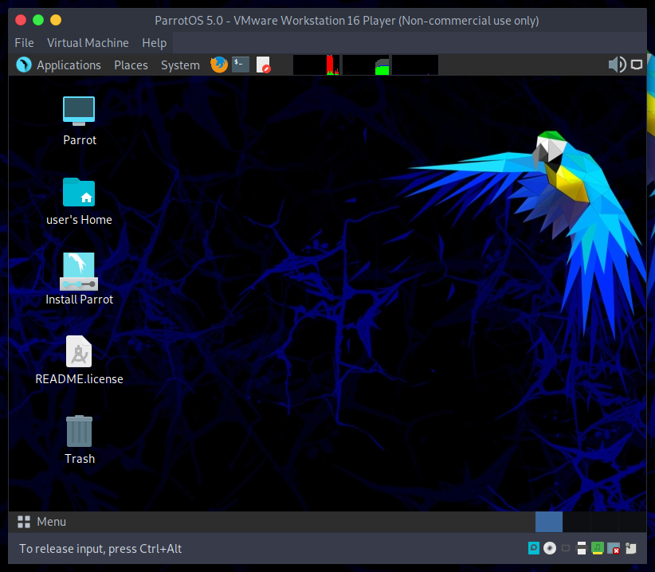The height and width of the screenshot is (572, 655).
Task: Click the CD/DVD drive status icon
Action: 550,548
